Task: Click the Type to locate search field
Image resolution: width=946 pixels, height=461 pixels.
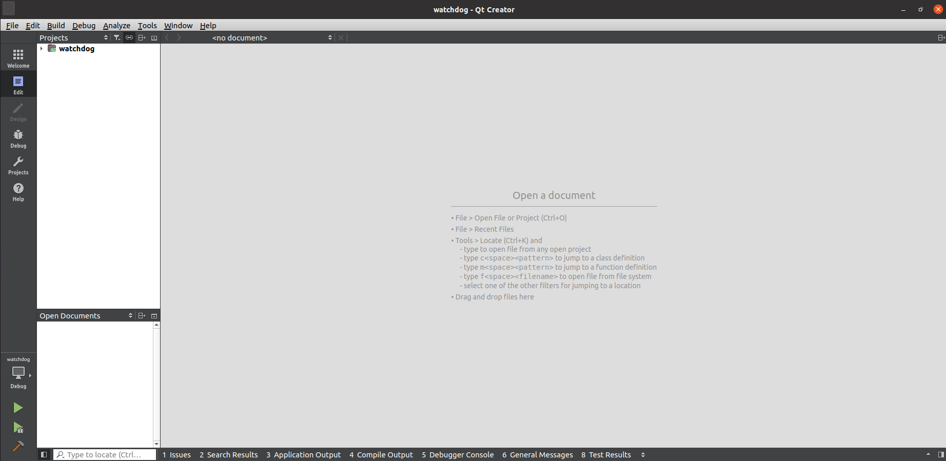Action: [x=105, y=454]
